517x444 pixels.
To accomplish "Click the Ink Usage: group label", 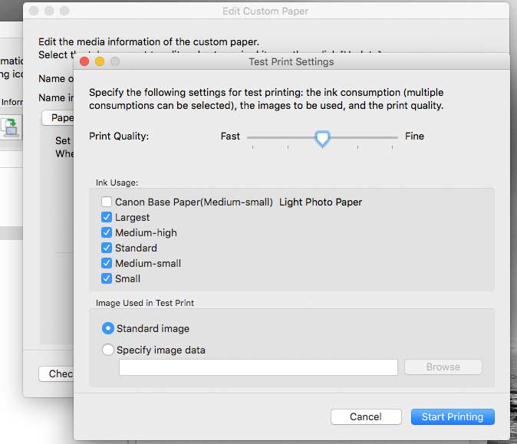I will click(x=117, y=183).
